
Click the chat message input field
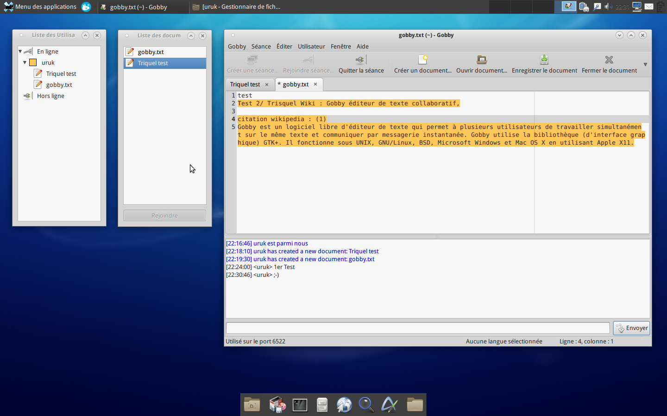click(418, 328)
